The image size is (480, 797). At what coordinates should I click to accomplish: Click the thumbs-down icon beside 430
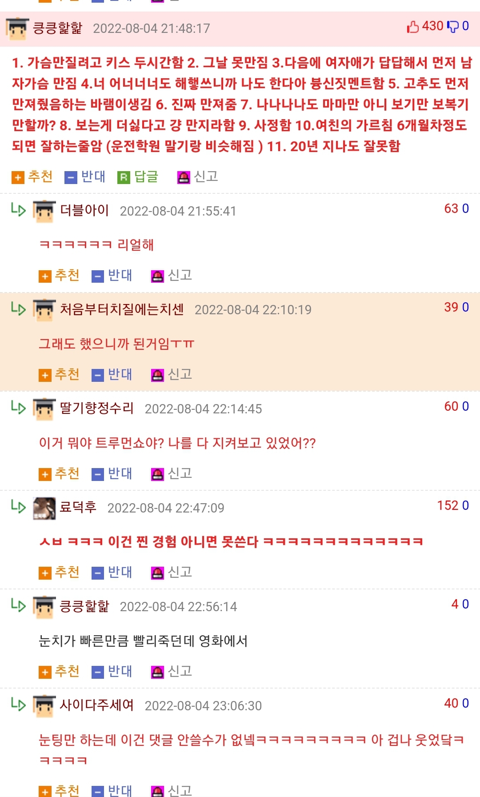pyautogui.click(x=452, y=27)
